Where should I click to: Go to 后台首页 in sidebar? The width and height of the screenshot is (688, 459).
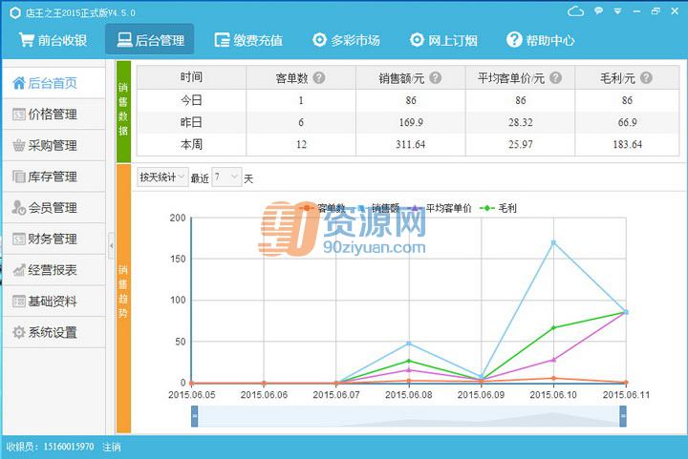[x=54, y=83]
